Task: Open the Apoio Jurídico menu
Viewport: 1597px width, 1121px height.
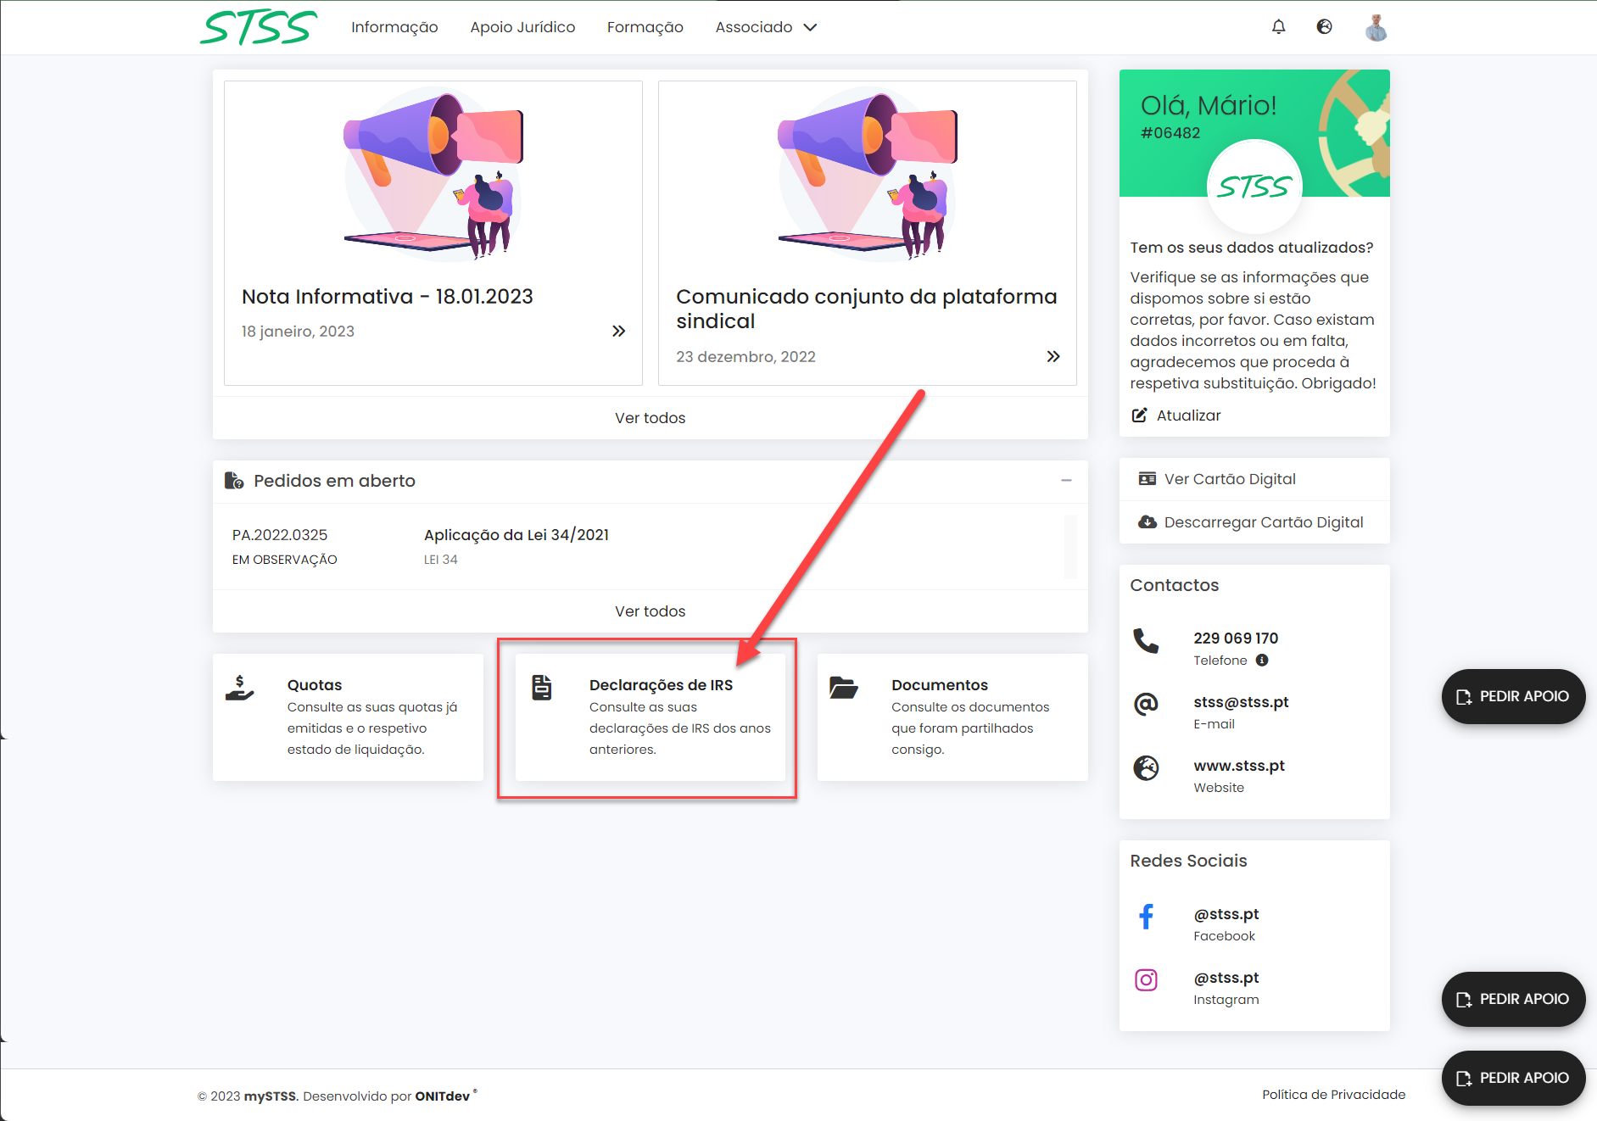Action: [522, 27]
